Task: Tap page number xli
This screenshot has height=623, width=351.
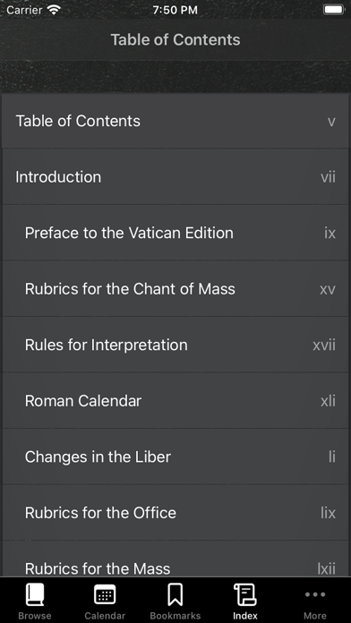Action: 328,401
